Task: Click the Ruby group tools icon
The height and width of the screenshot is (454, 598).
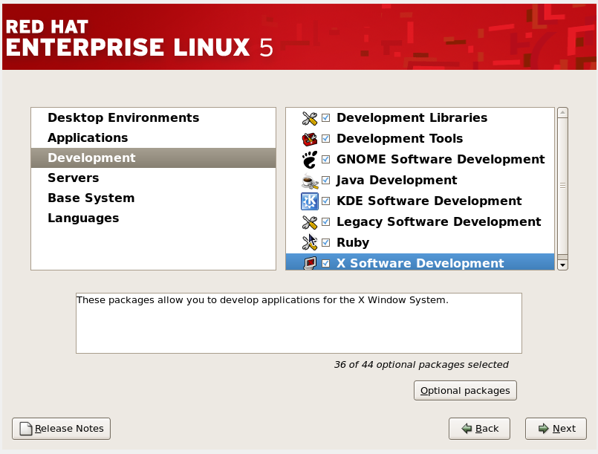Action: click(309, 243)
